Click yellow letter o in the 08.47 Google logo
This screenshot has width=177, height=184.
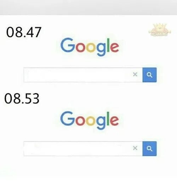[91, 48]
